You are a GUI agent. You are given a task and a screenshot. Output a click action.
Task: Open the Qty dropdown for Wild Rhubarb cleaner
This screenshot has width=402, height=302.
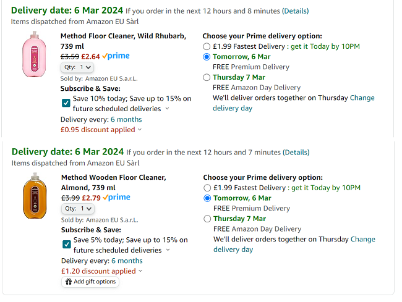click(77, 67)
